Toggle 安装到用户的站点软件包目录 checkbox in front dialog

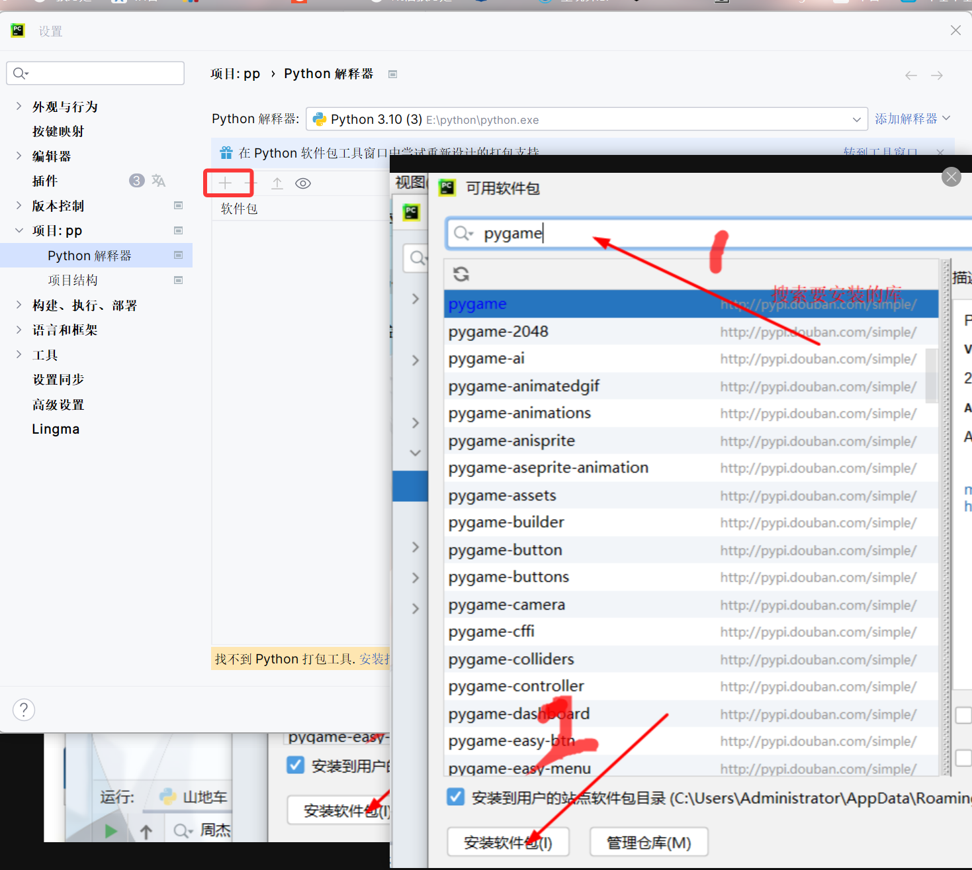click(x=455, y=797)
